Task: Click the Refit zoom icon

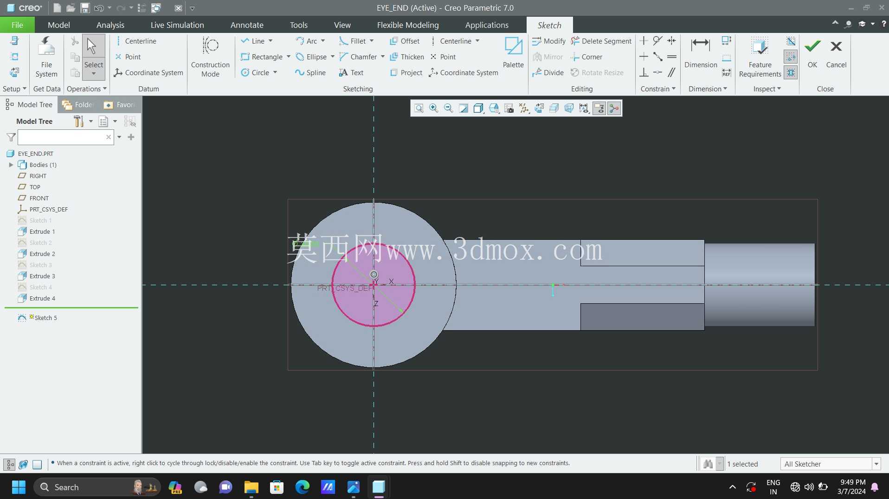Action: (x=419, y=108)
